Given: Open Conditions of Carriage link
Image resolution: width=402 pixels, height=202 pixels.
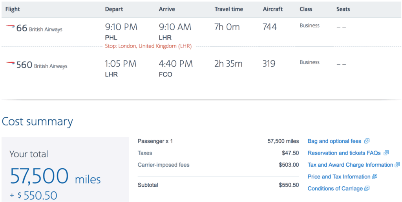Looking at the screenshot, I should click(335, 189).
